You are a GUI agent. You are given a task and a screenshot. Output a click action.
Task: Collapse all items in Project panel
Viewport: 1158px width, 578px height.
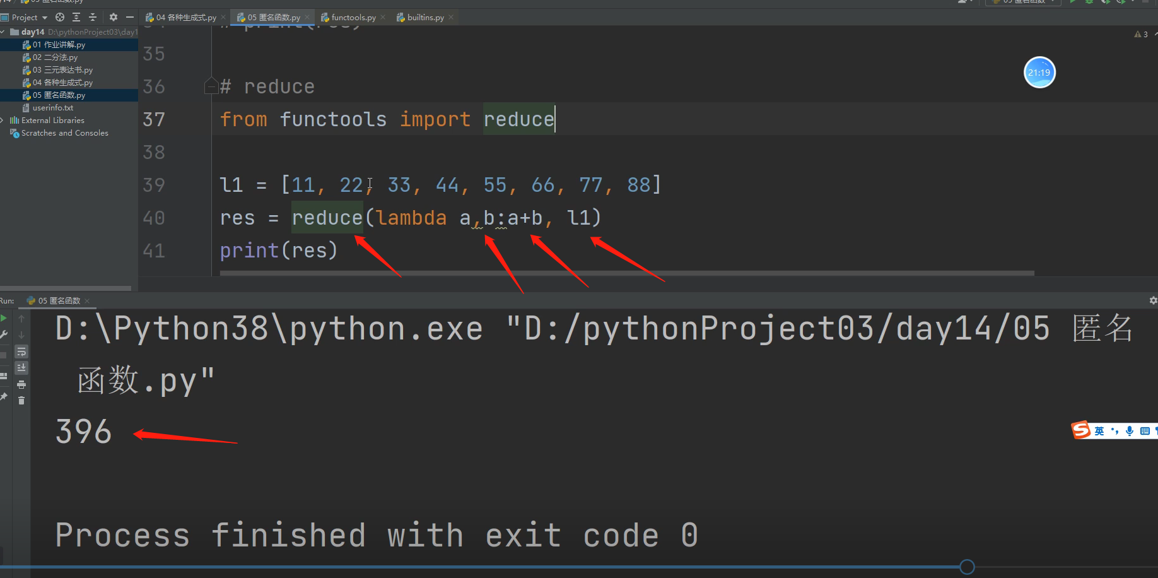tap(93, 17)
